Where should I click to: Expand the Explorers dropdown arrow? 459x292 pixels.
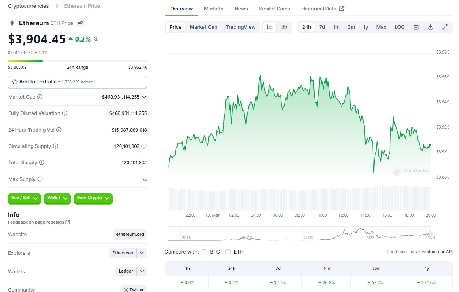tap(142, 253)
